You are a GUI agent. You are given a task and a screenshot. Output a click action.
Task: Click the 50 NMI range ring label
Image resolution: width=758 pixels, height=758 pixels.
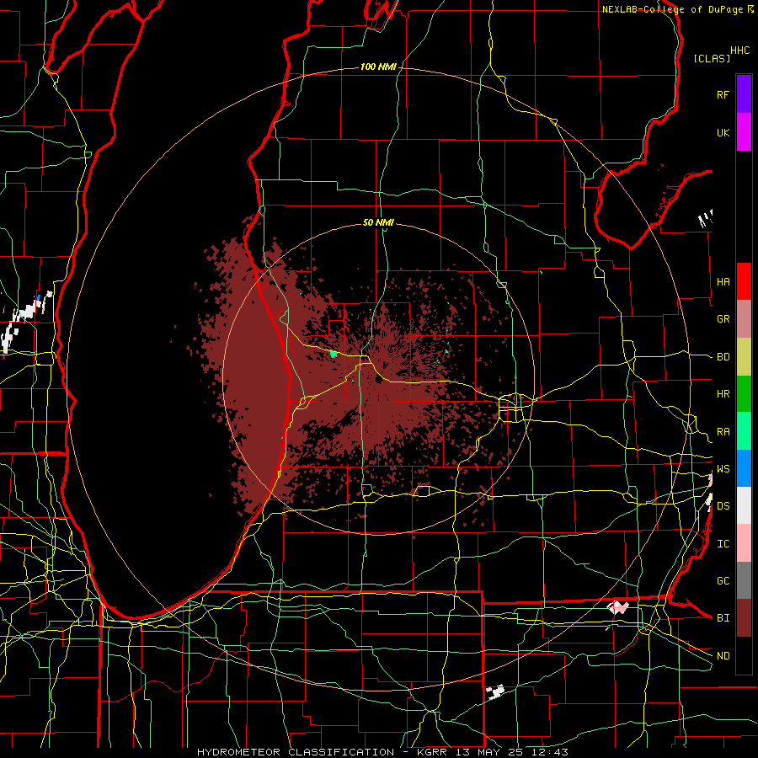click(378, 222)
